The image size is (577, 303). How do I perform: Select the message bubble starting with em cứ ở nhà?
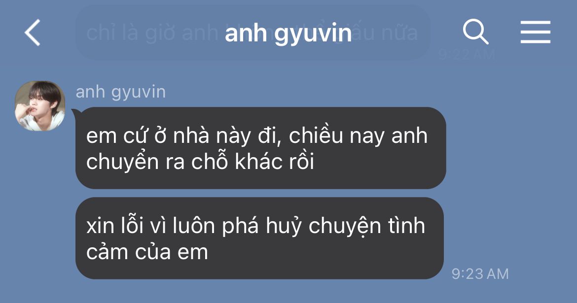(260, 148)
